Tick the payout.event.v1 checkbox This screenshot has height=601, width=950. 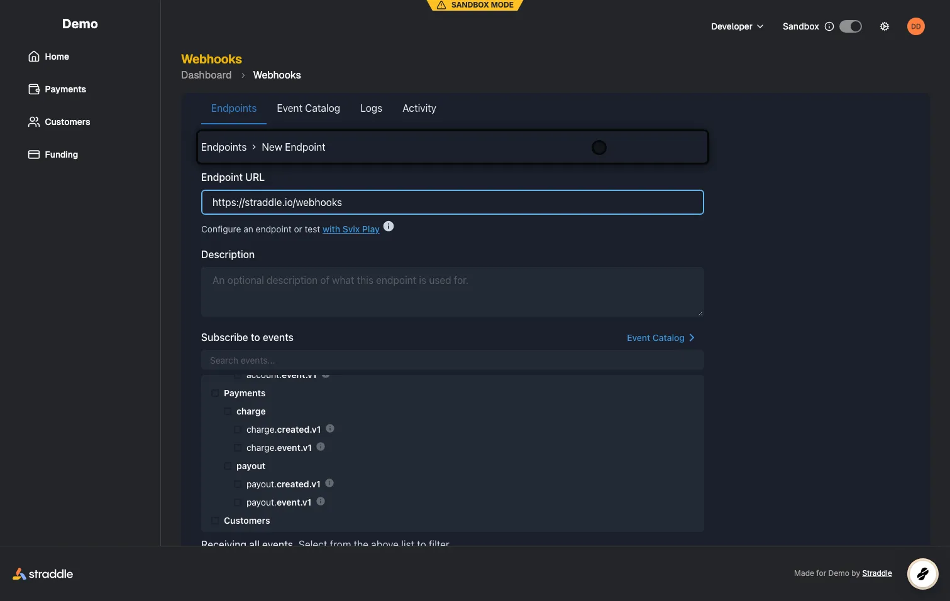pos(238,502)
